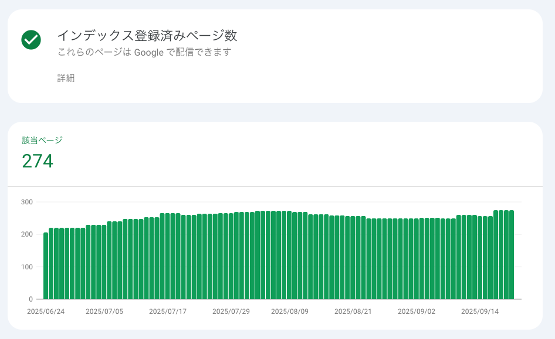This screenshot has height=339, width=555.
Task: Click the rightmost bar in the chart
Action: pyautogui.click(x=512, y=255)
